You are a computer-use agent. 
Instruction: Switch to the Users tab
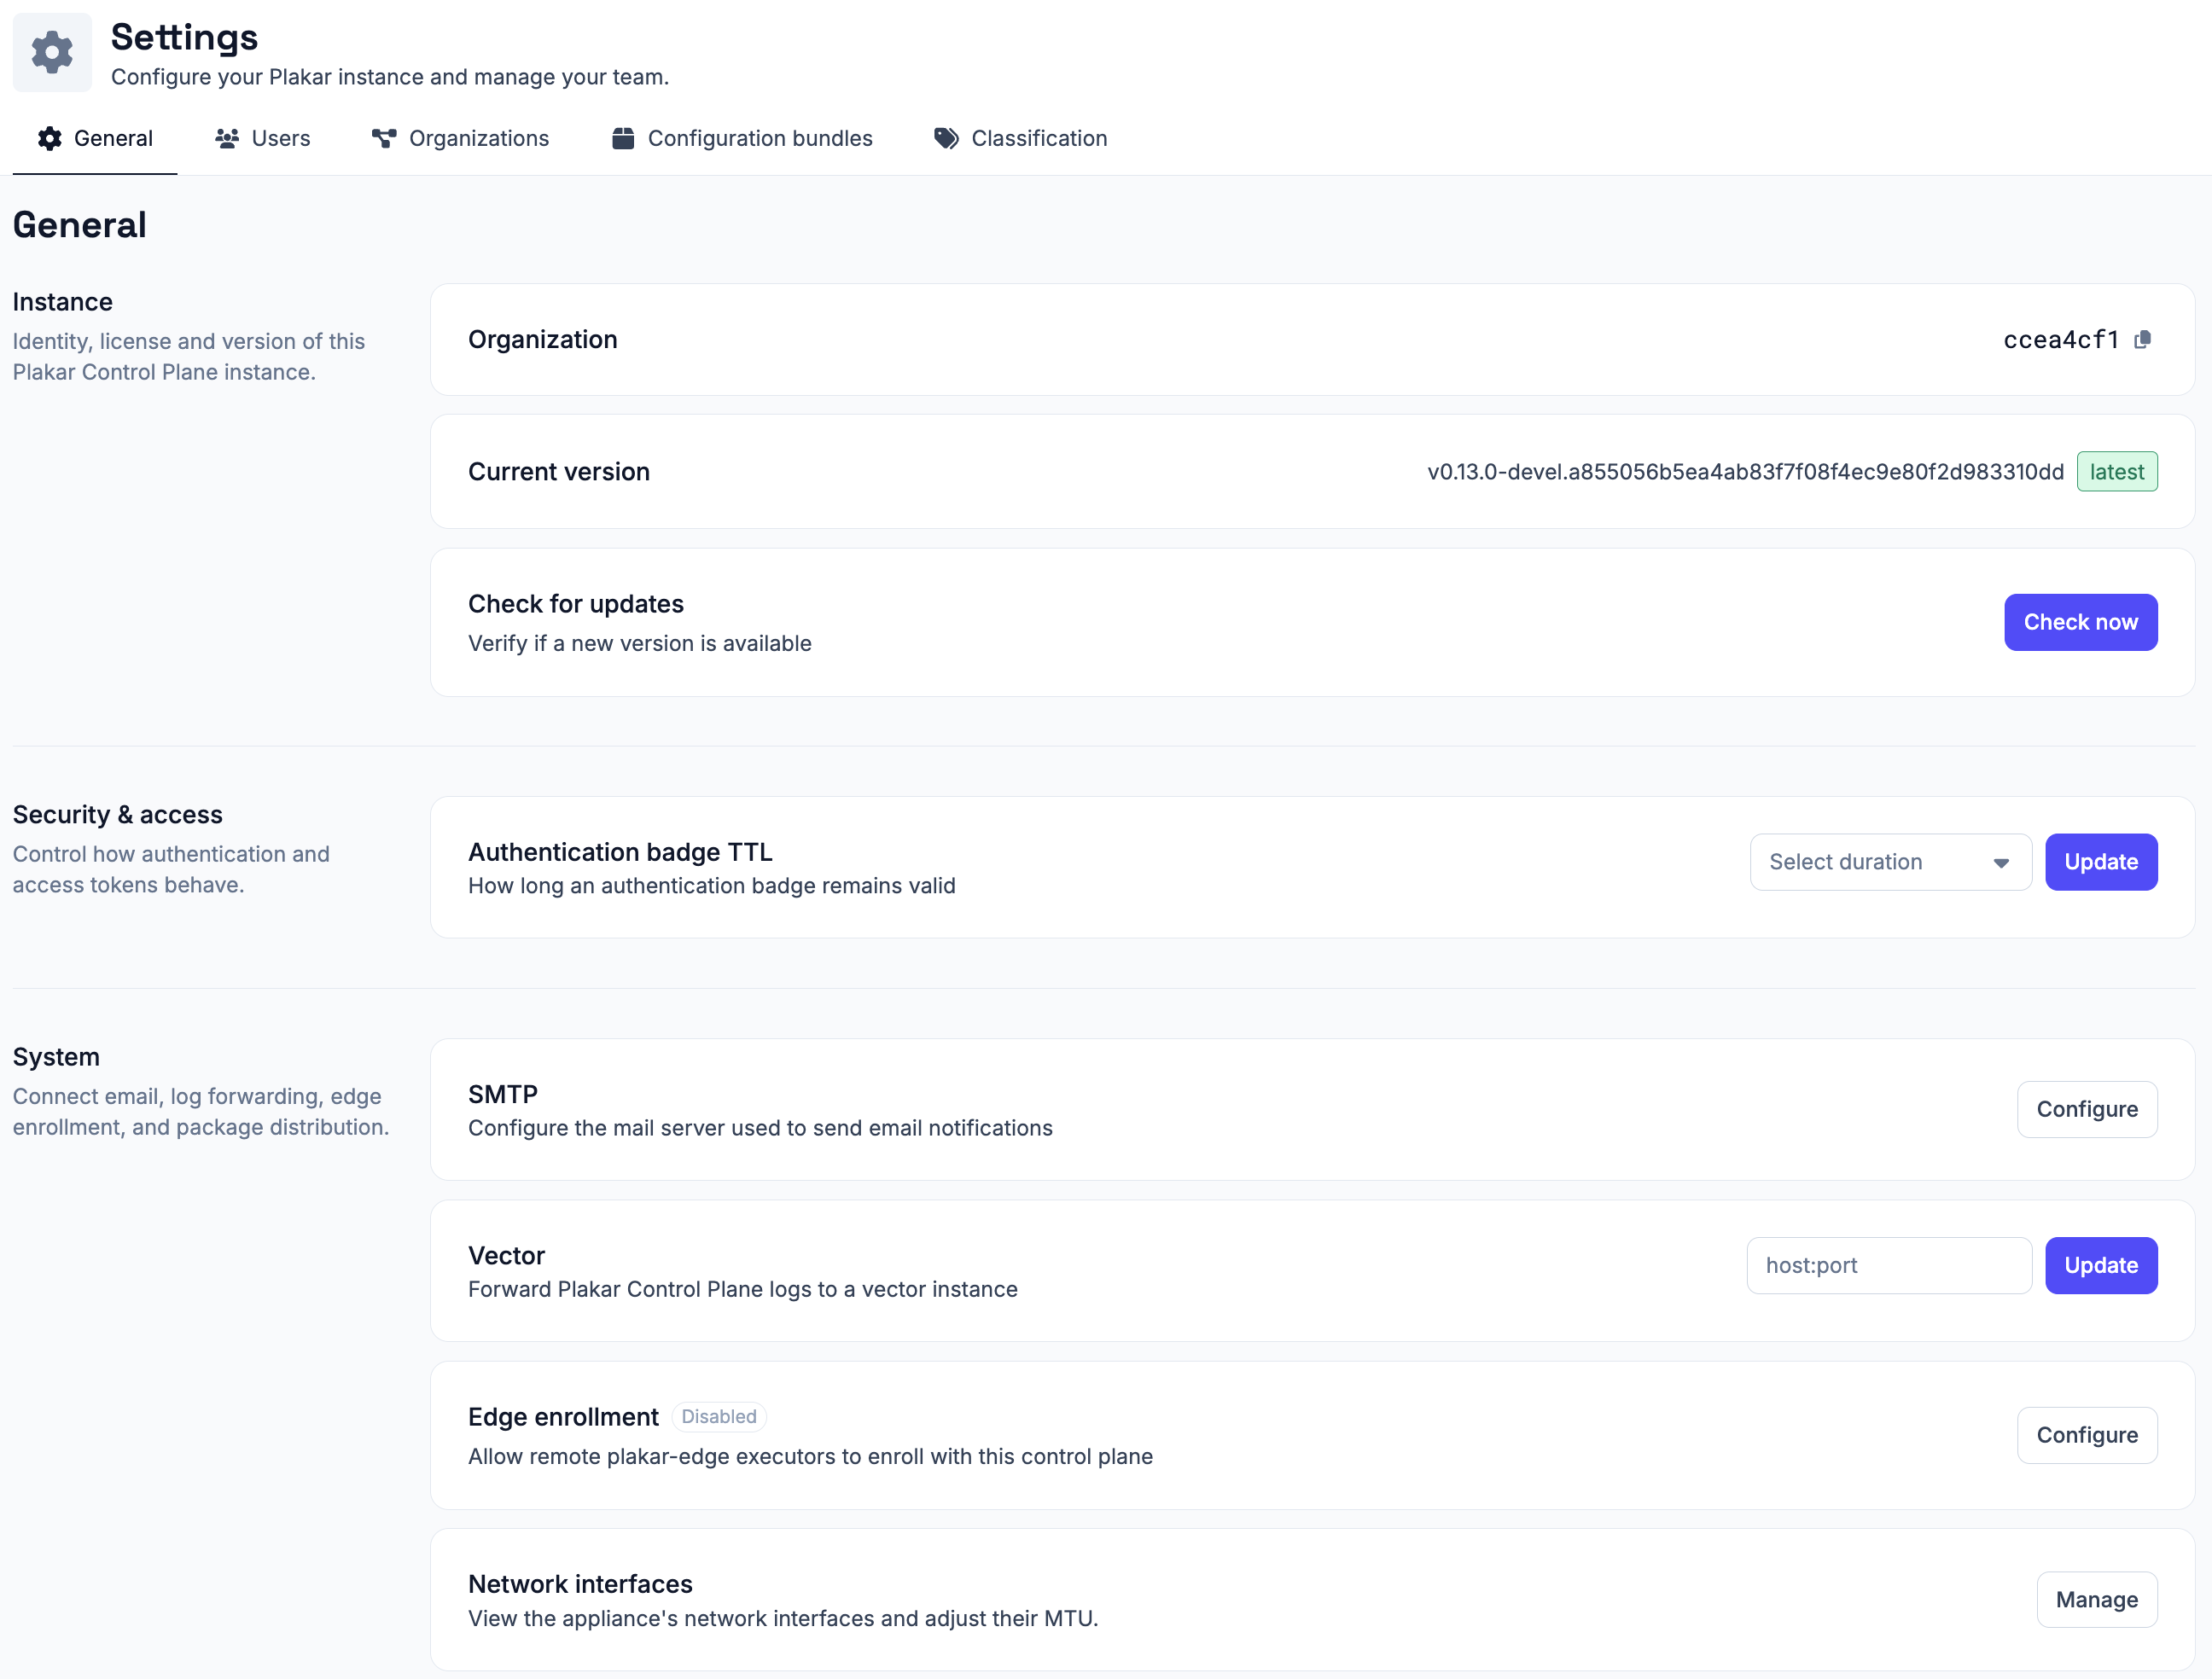click(x=262, y=138)
